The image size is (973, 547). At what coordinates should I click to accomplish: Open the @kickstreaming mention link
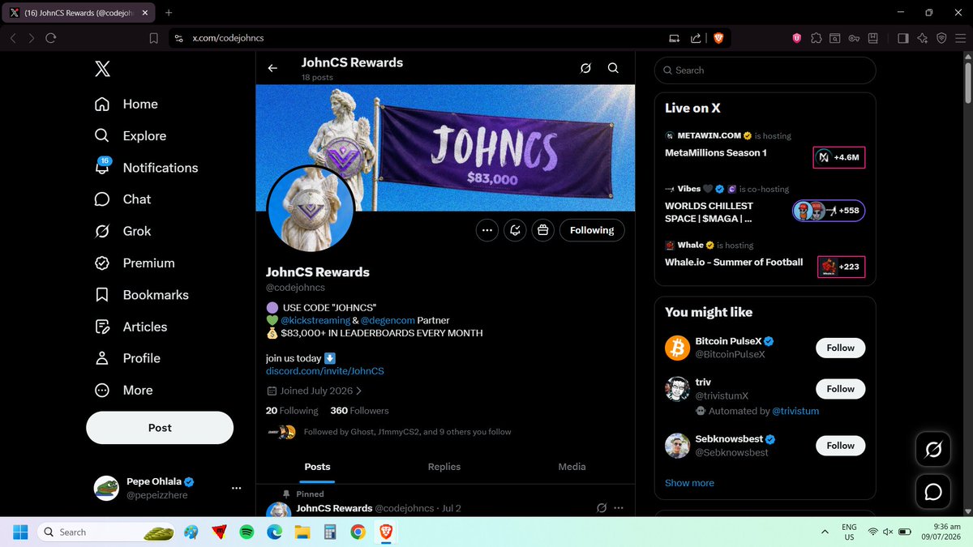(315, 320)
